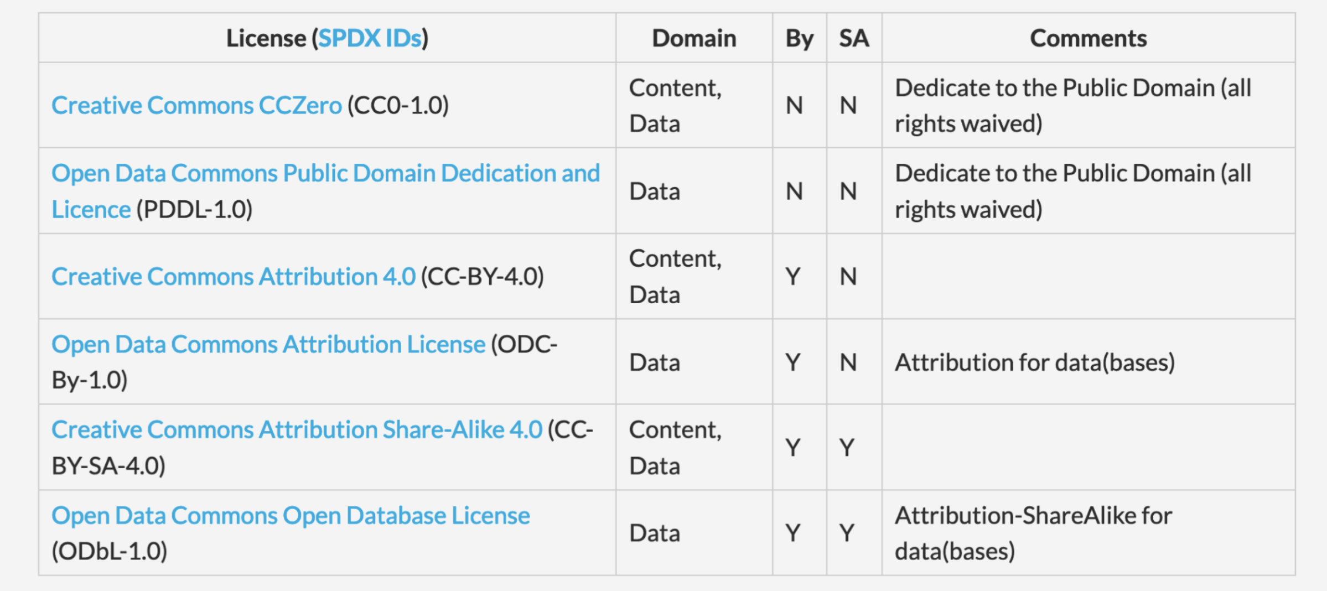Open the SPDX IDs link in header
Image resolution: width=1327 pixels, height=591 pixels.
tap(370, 38)
